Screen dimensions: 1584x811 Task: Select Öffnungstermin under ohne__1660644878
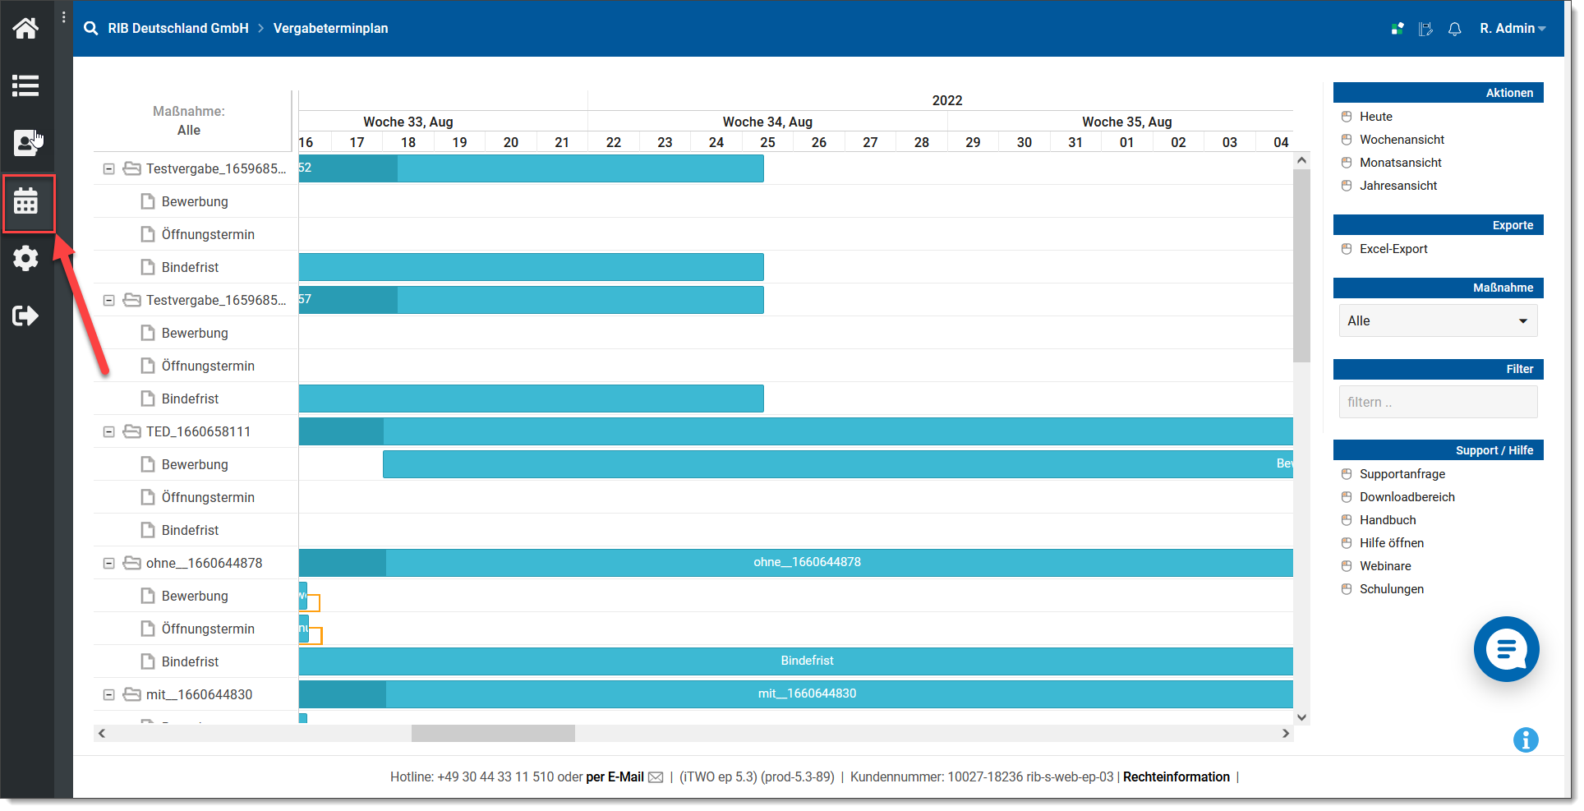[208, 629]
